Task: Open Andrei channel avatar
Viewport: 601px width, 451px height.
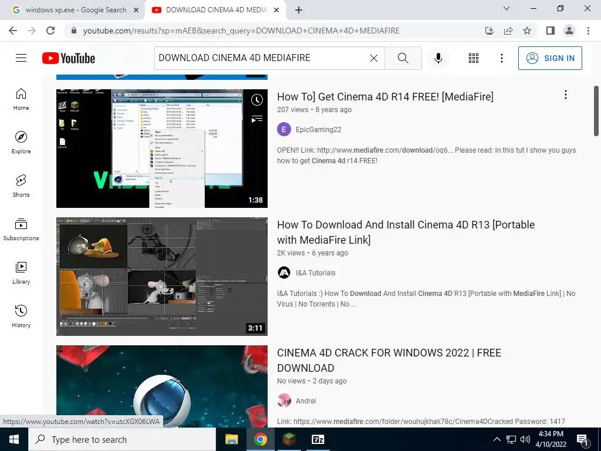Action: coord(284,400)
